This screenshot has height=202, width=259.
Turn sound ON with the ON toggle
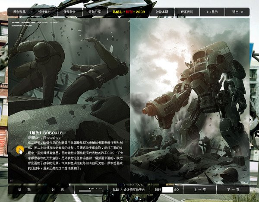pyautogui.click(x=92, y=189)
